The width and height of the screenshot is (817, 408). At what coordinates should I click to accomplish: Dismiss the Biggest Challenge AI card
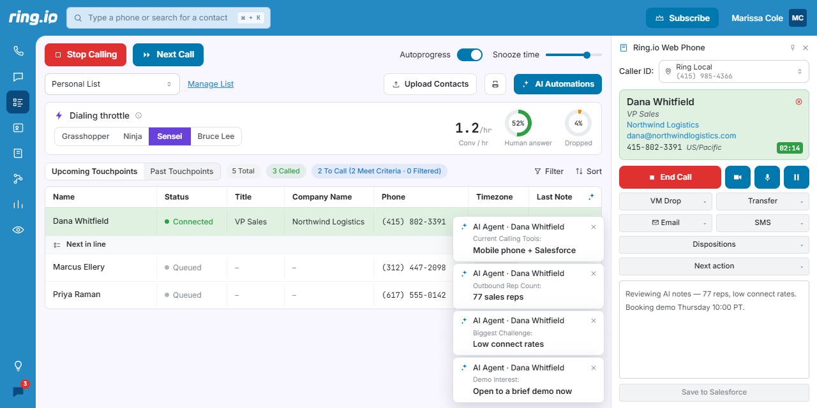(x=594, y=320)
